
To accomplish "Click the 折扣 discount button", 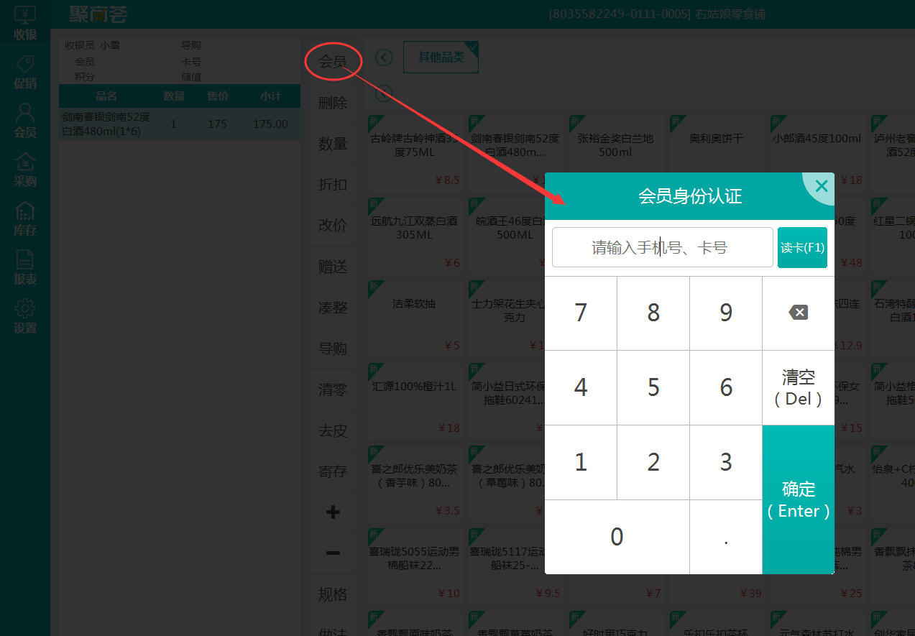I will (333, 185).
